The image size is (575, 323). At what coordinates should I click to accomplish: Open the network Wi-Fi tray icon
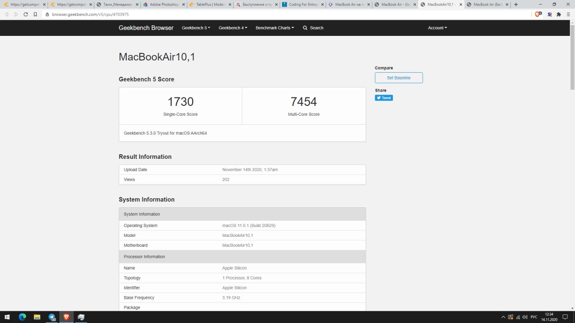coord(518,317)
